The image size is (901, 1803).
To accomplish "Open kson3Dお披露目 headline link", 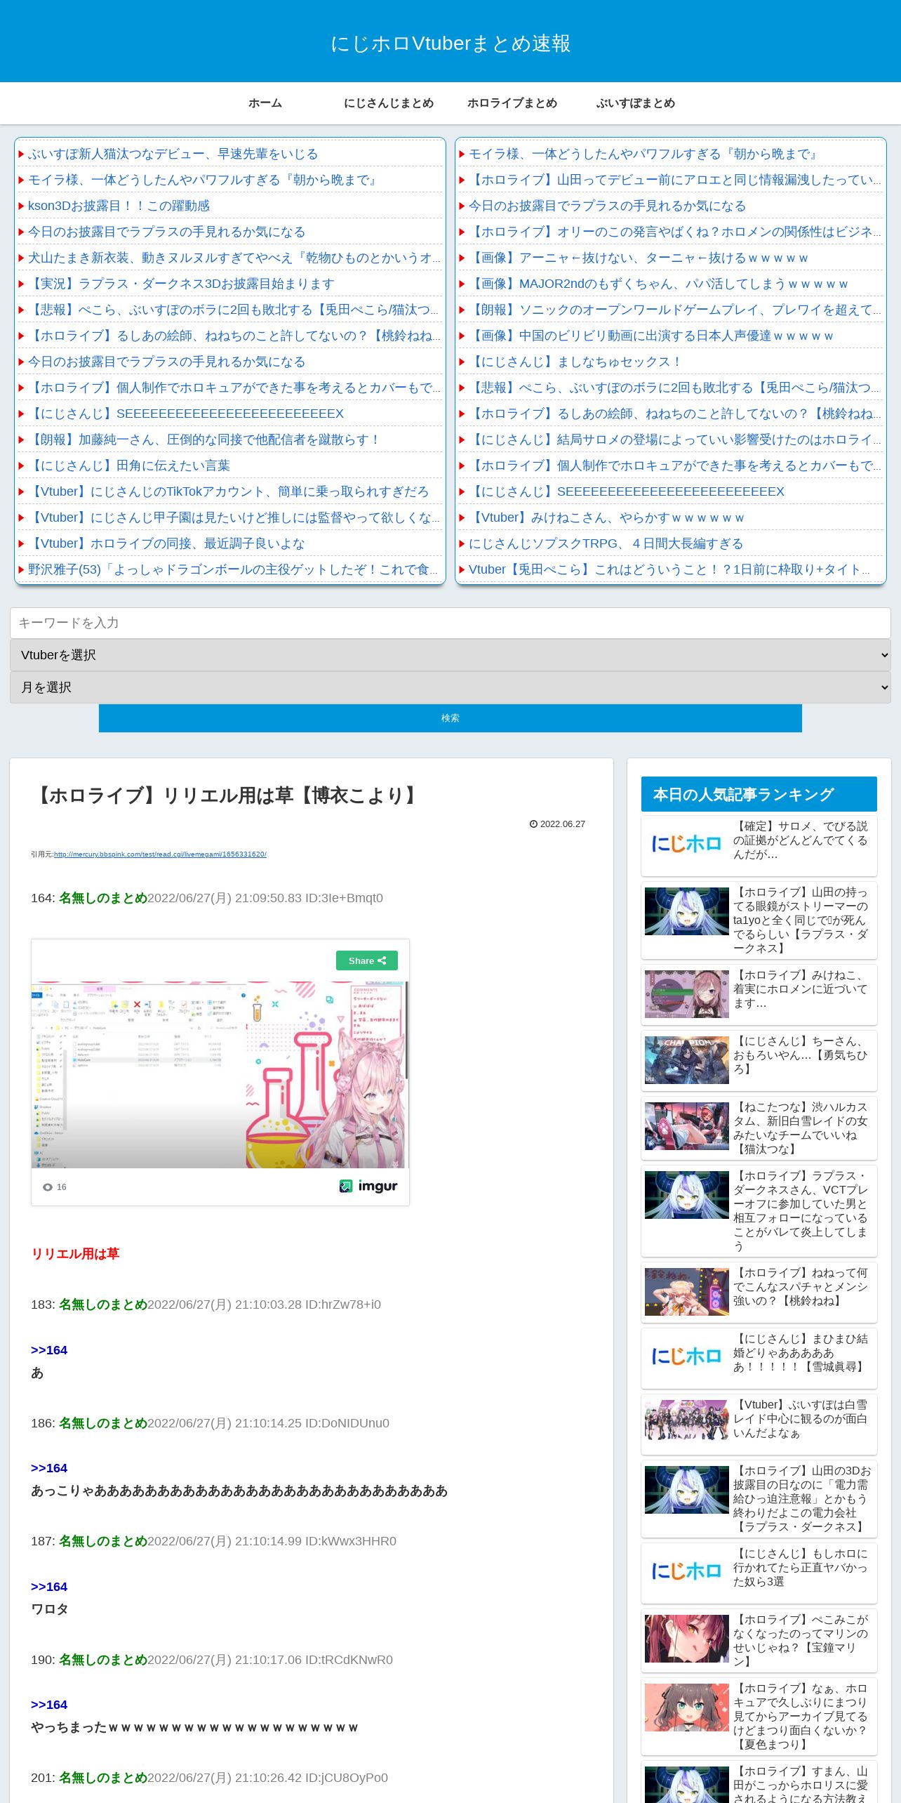I will coord(119,206).
